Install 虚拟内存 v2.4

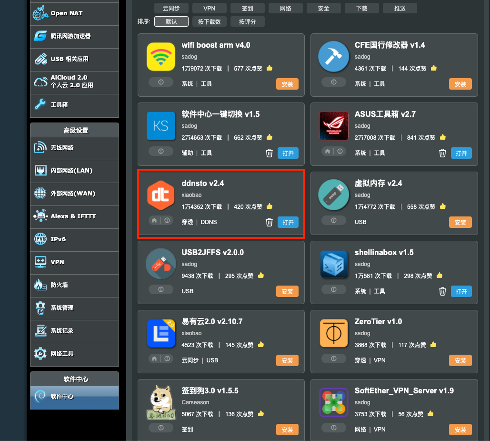tap(460, 222)
